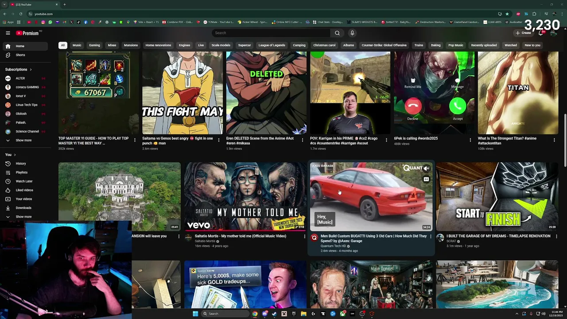
Task: Go back in the Chrome browser
Action: coord(4,14)
